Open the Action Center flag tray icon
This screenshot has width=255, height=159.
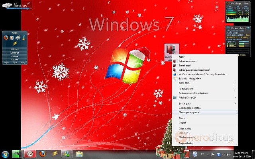212,154
